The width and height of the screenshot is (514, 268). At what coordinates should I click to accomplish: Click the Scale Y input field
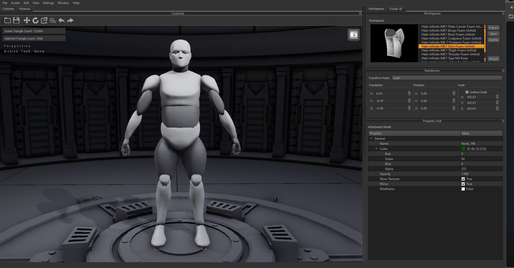coord(481,103)
